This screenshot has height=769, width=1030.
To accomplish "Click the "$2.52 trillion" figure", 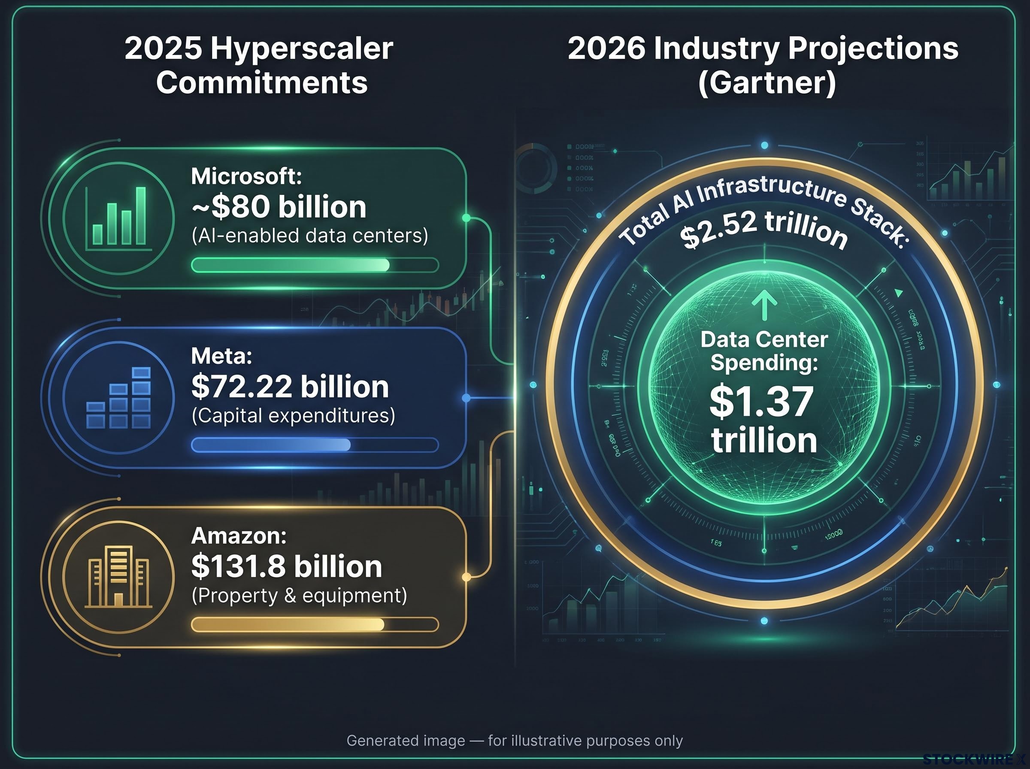I will 764,230.
